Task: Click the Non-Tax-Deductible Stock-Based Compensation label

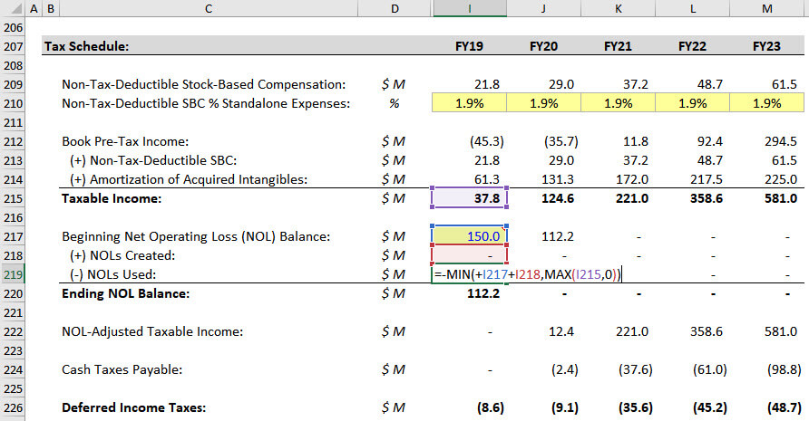Action: click(203, 84)
